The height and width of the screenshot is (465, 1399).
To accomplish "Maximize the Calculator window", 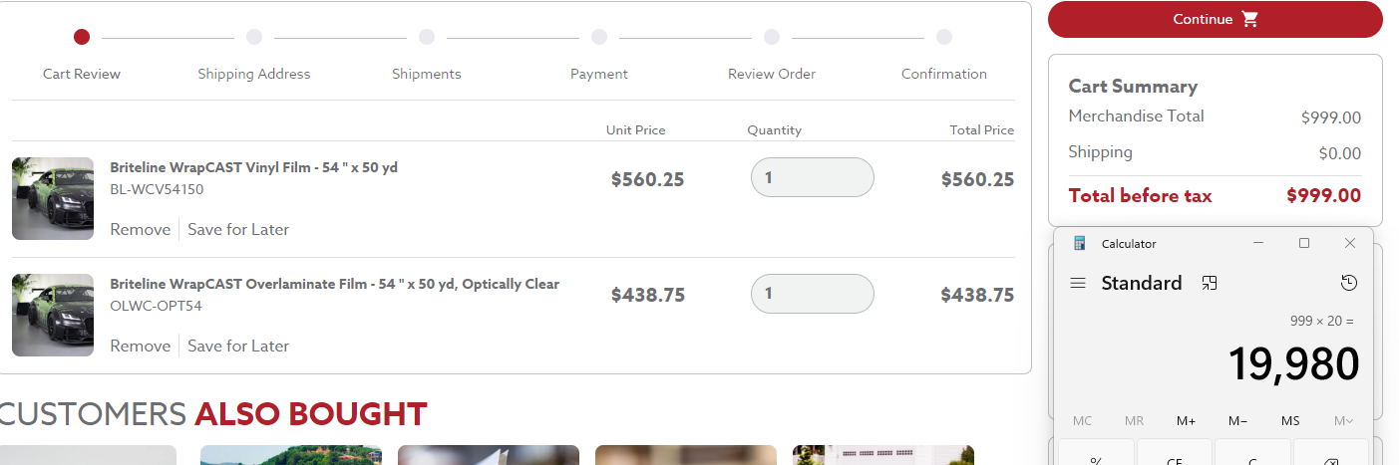I will (1303, 243).
